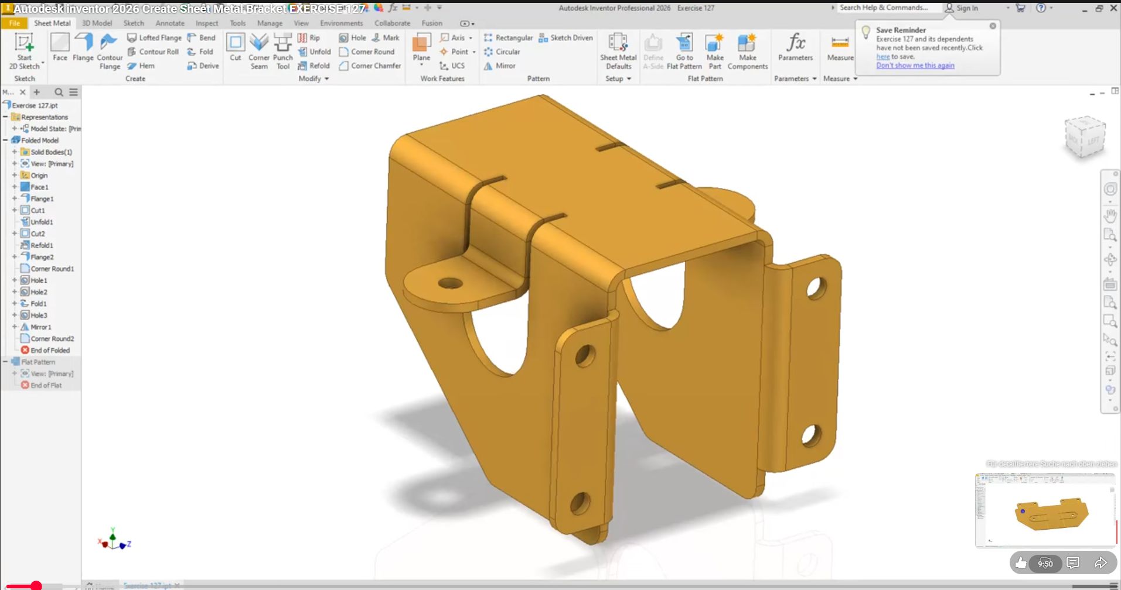
Task: Select the Flange tool
Action: pos(83,47)
